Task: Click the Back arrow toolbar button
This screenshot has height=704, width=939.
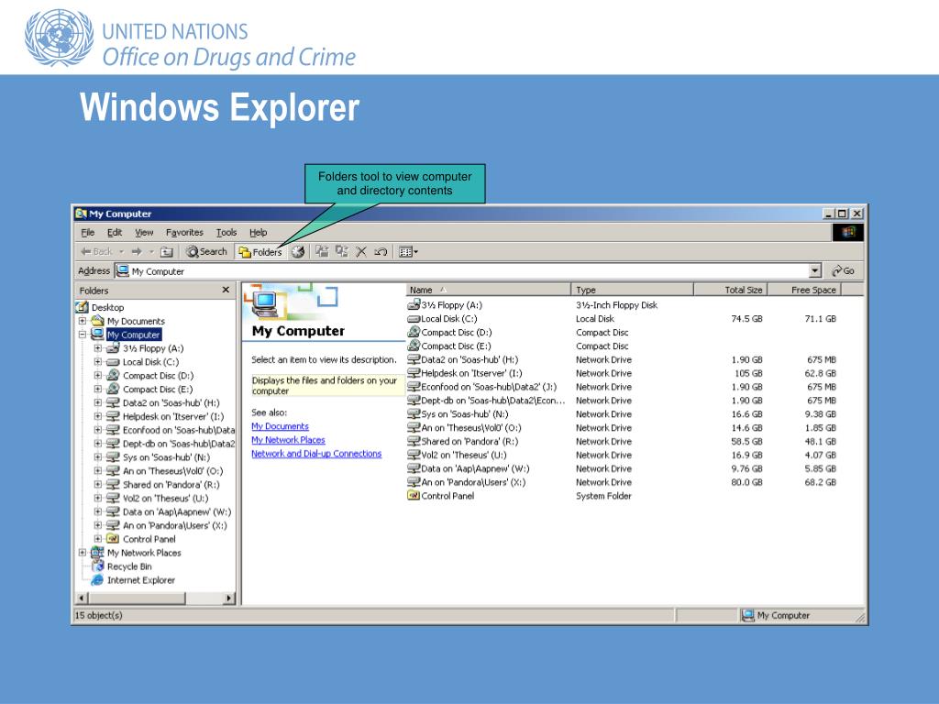Action: point(95,252)
